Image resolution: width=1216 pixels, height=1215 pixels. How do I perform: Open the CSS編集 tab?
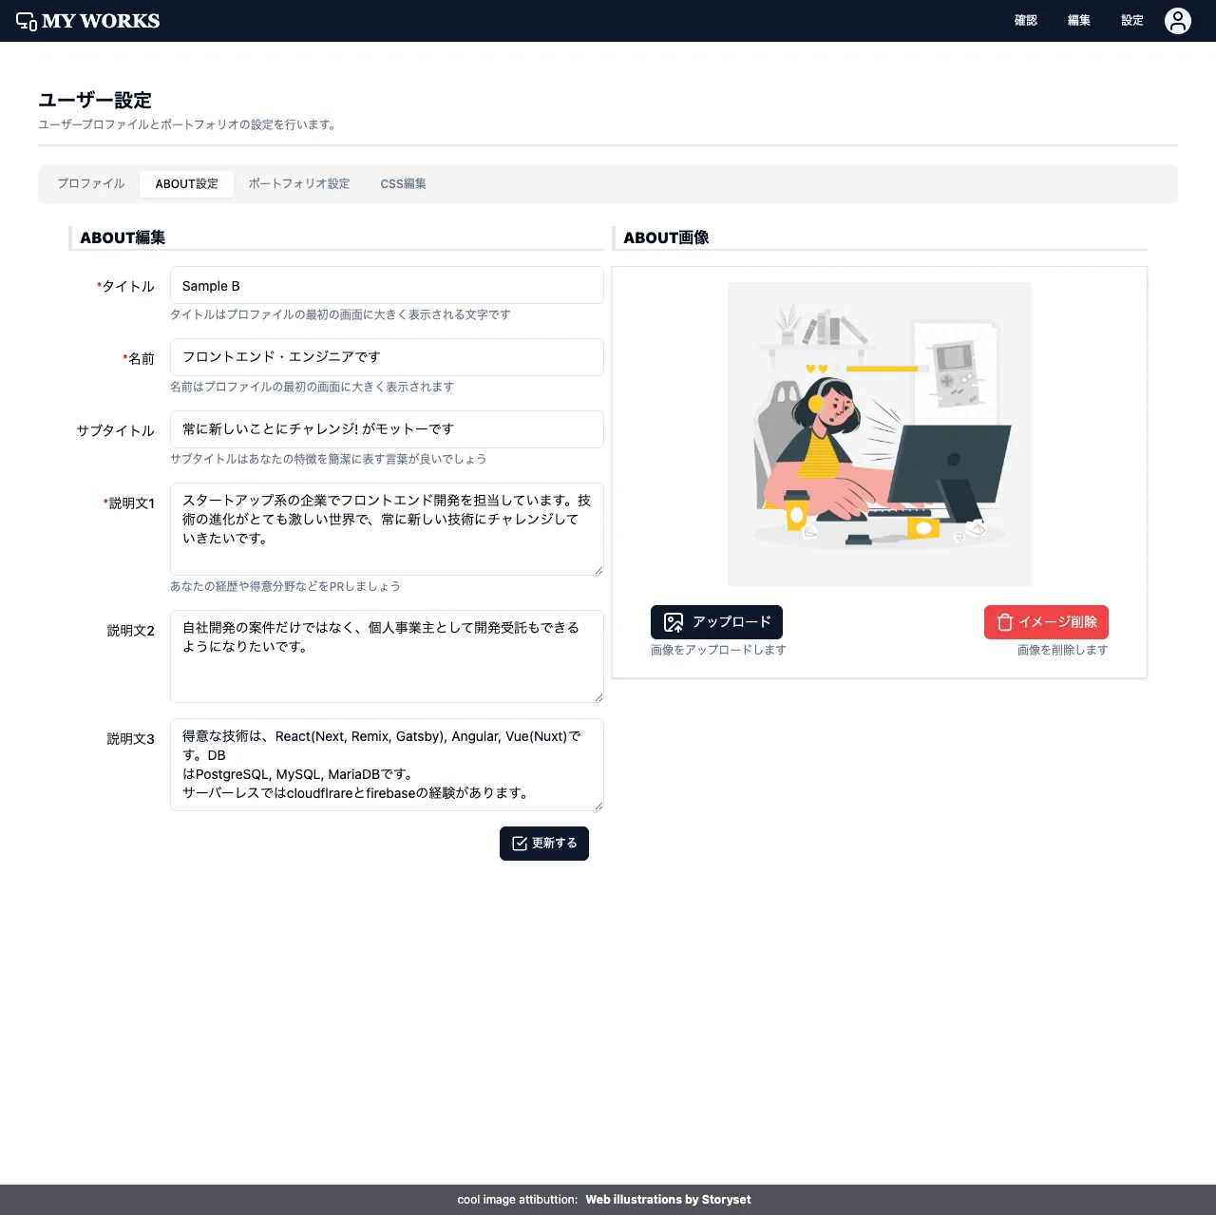403,183
